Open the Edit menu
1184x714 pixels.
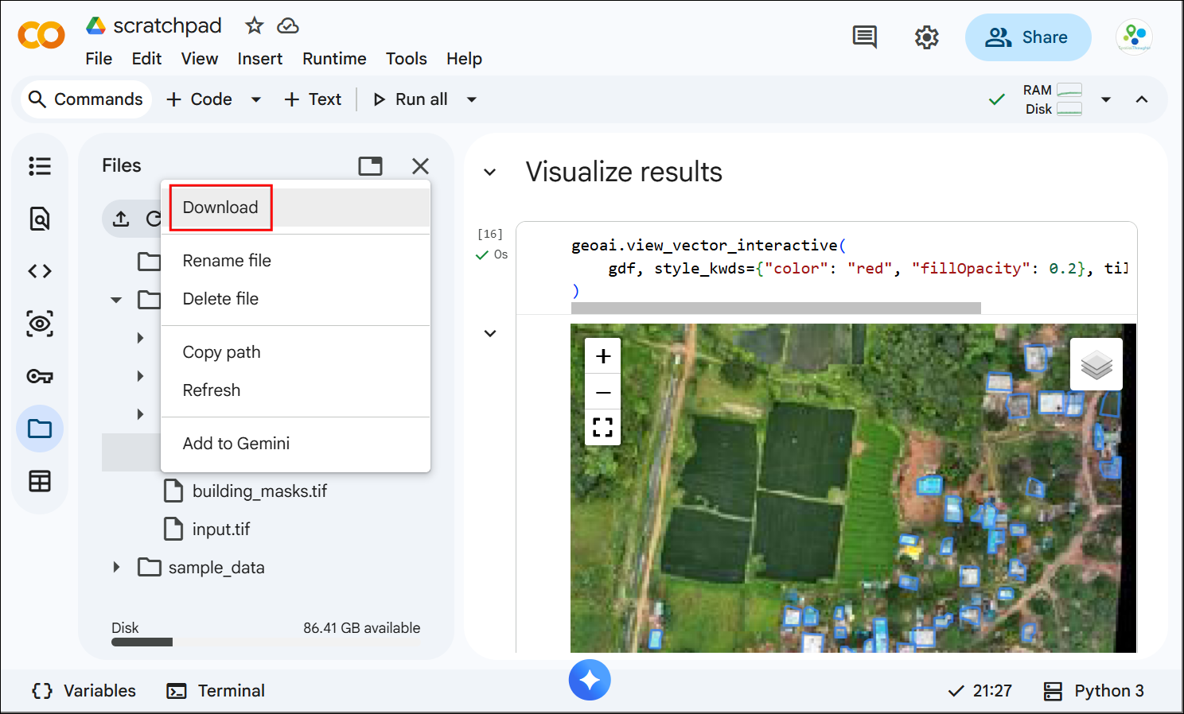(146, 59)
